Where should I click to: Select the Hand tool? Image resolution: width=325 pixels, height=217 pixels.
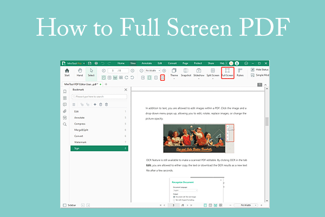[80, 72]
